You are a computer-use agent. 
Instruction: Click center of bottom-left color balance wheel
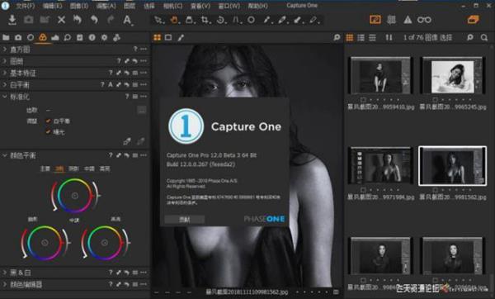pyautogui.click(x=45, y=243)
